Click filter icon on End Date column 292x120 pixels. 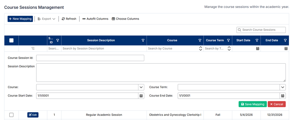point(285,40)
